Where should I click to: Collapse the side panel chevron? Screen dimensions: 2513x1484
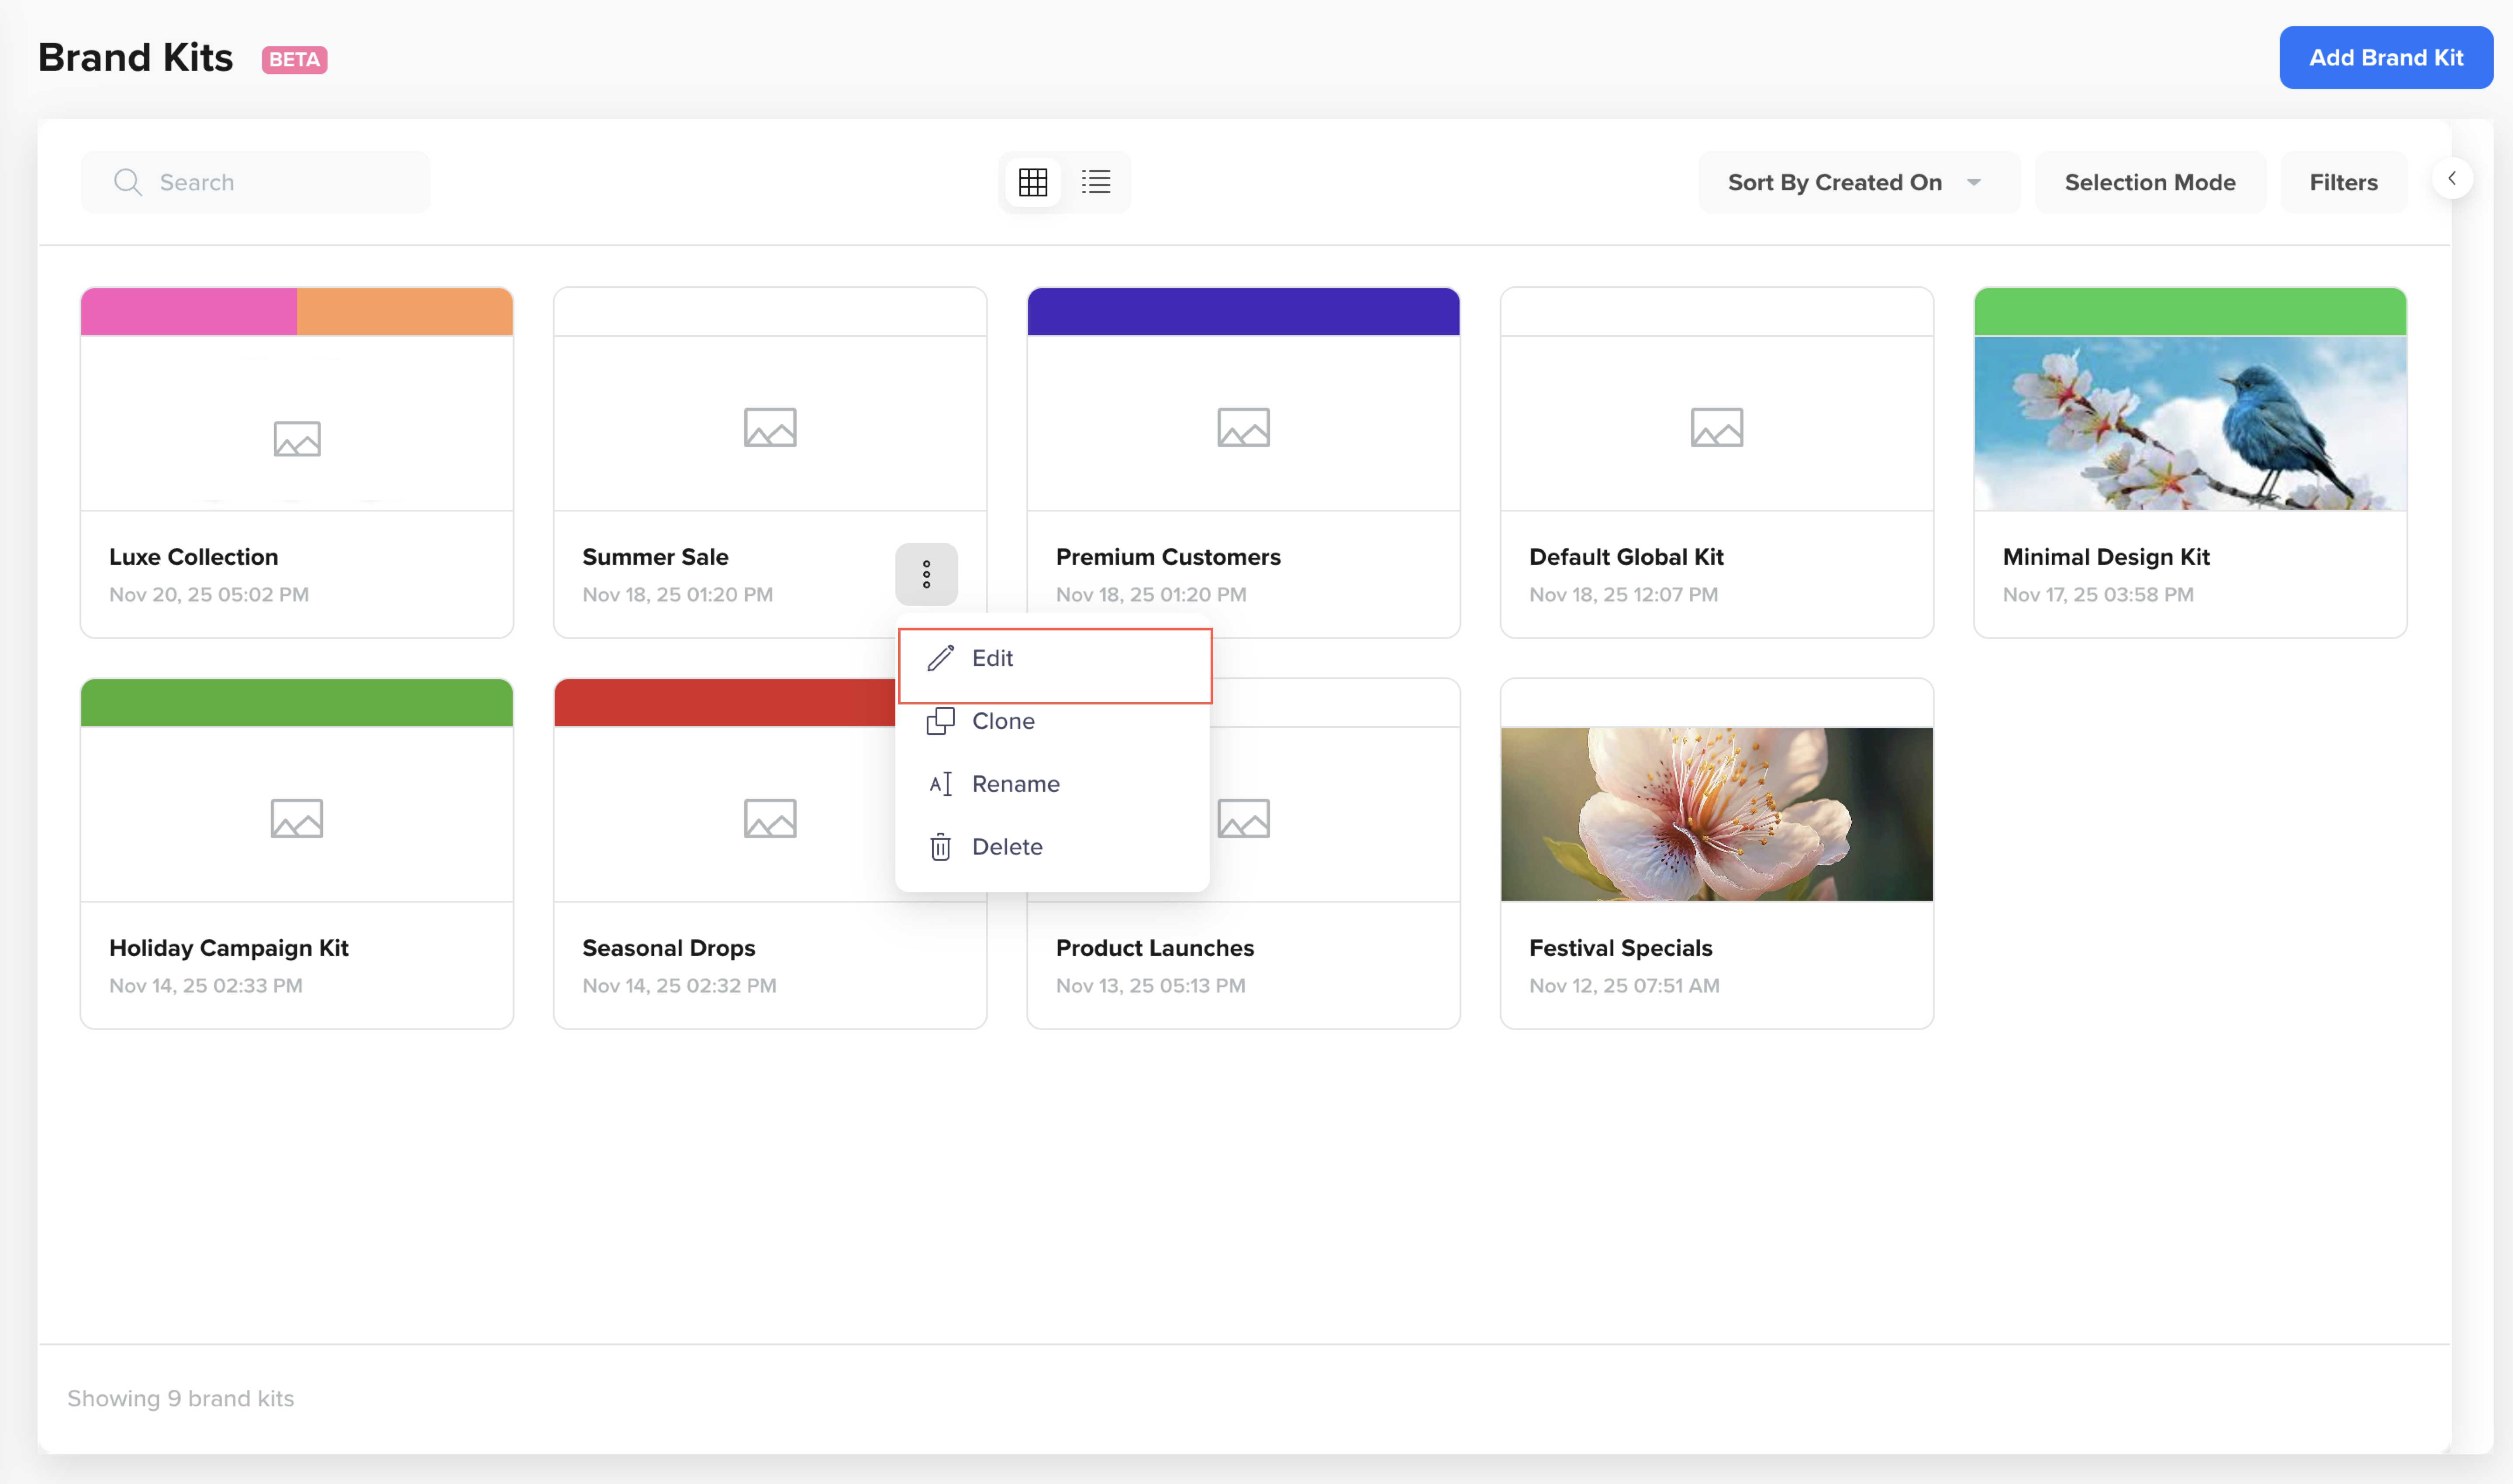[x=2452, y=179]
